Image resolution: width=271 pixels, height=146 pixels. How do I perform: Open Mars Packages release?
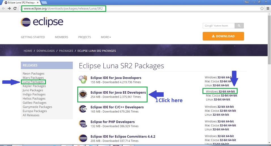click(x=33, y=78)
